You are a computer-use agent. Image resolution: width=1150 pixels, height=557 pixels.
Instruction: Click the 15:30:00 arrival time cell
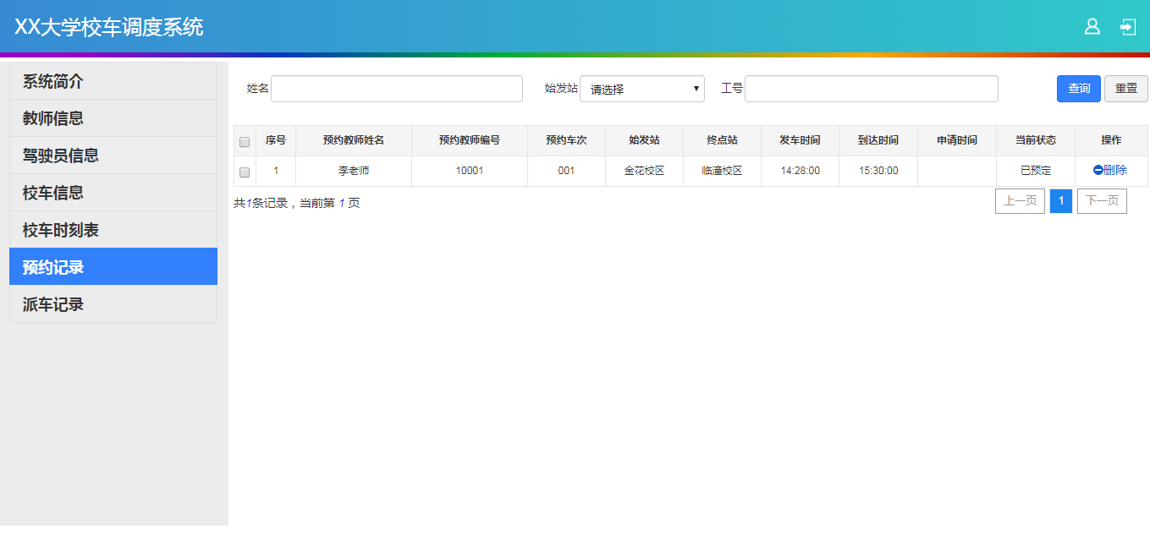click(x=878, y=171)
